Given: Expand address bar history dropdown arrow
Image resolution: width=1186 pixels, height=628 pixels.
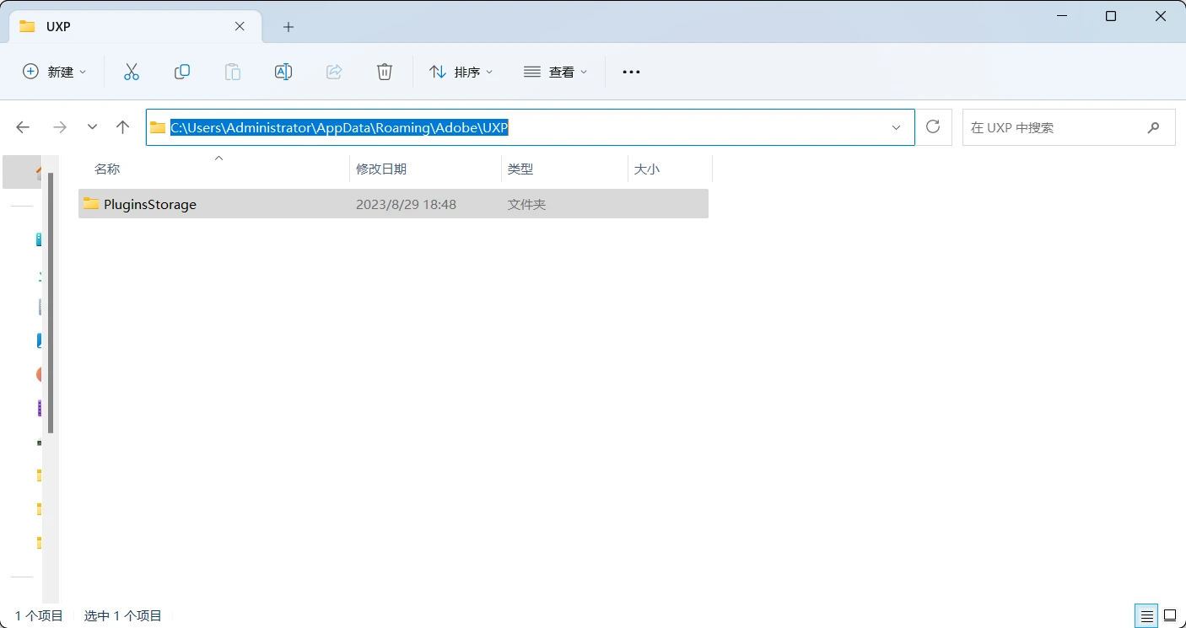Looking at the screenshot, I should 896,127.
